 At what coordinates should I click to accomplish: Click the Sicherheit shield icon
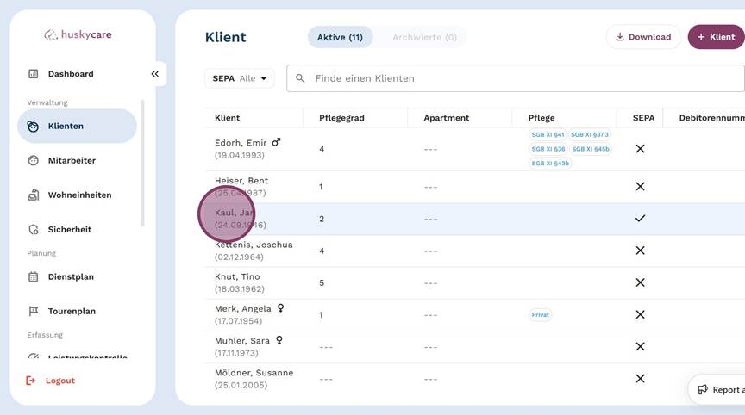pos(34,230)
